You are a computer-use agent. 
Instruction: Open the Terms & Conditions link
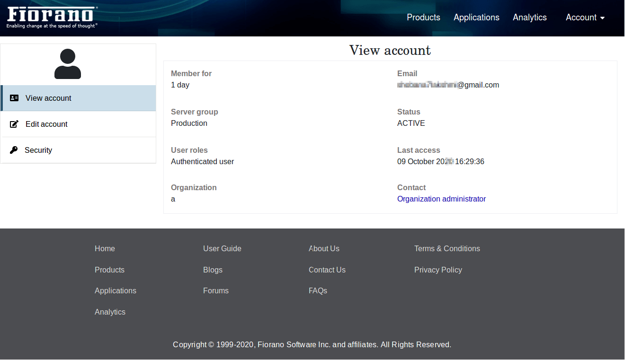click(x=447, y=249)
